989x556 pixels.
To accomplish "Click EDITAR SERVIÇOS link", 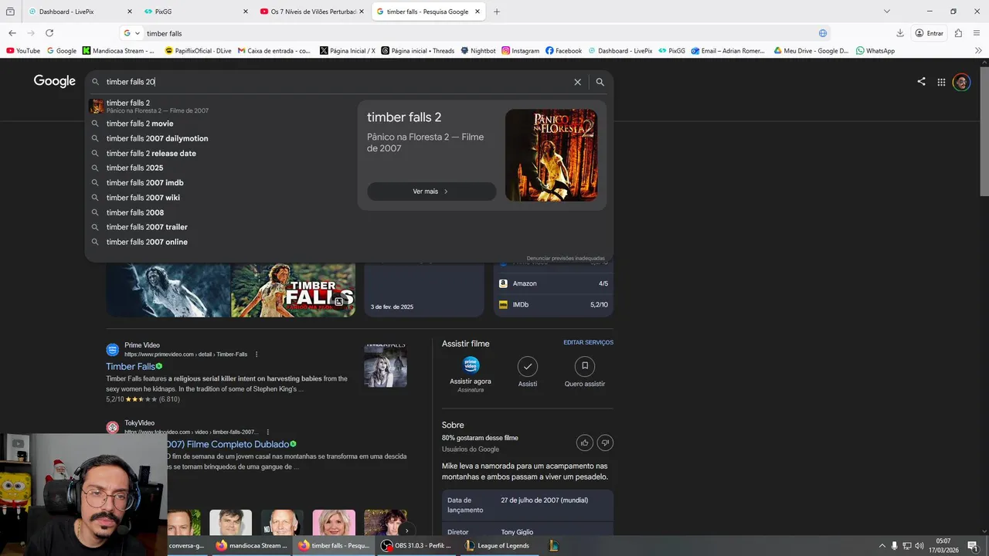I will point(588,342).
